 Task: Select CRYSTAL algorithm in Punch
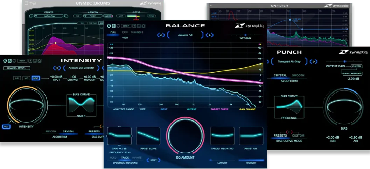pos(280,75)
